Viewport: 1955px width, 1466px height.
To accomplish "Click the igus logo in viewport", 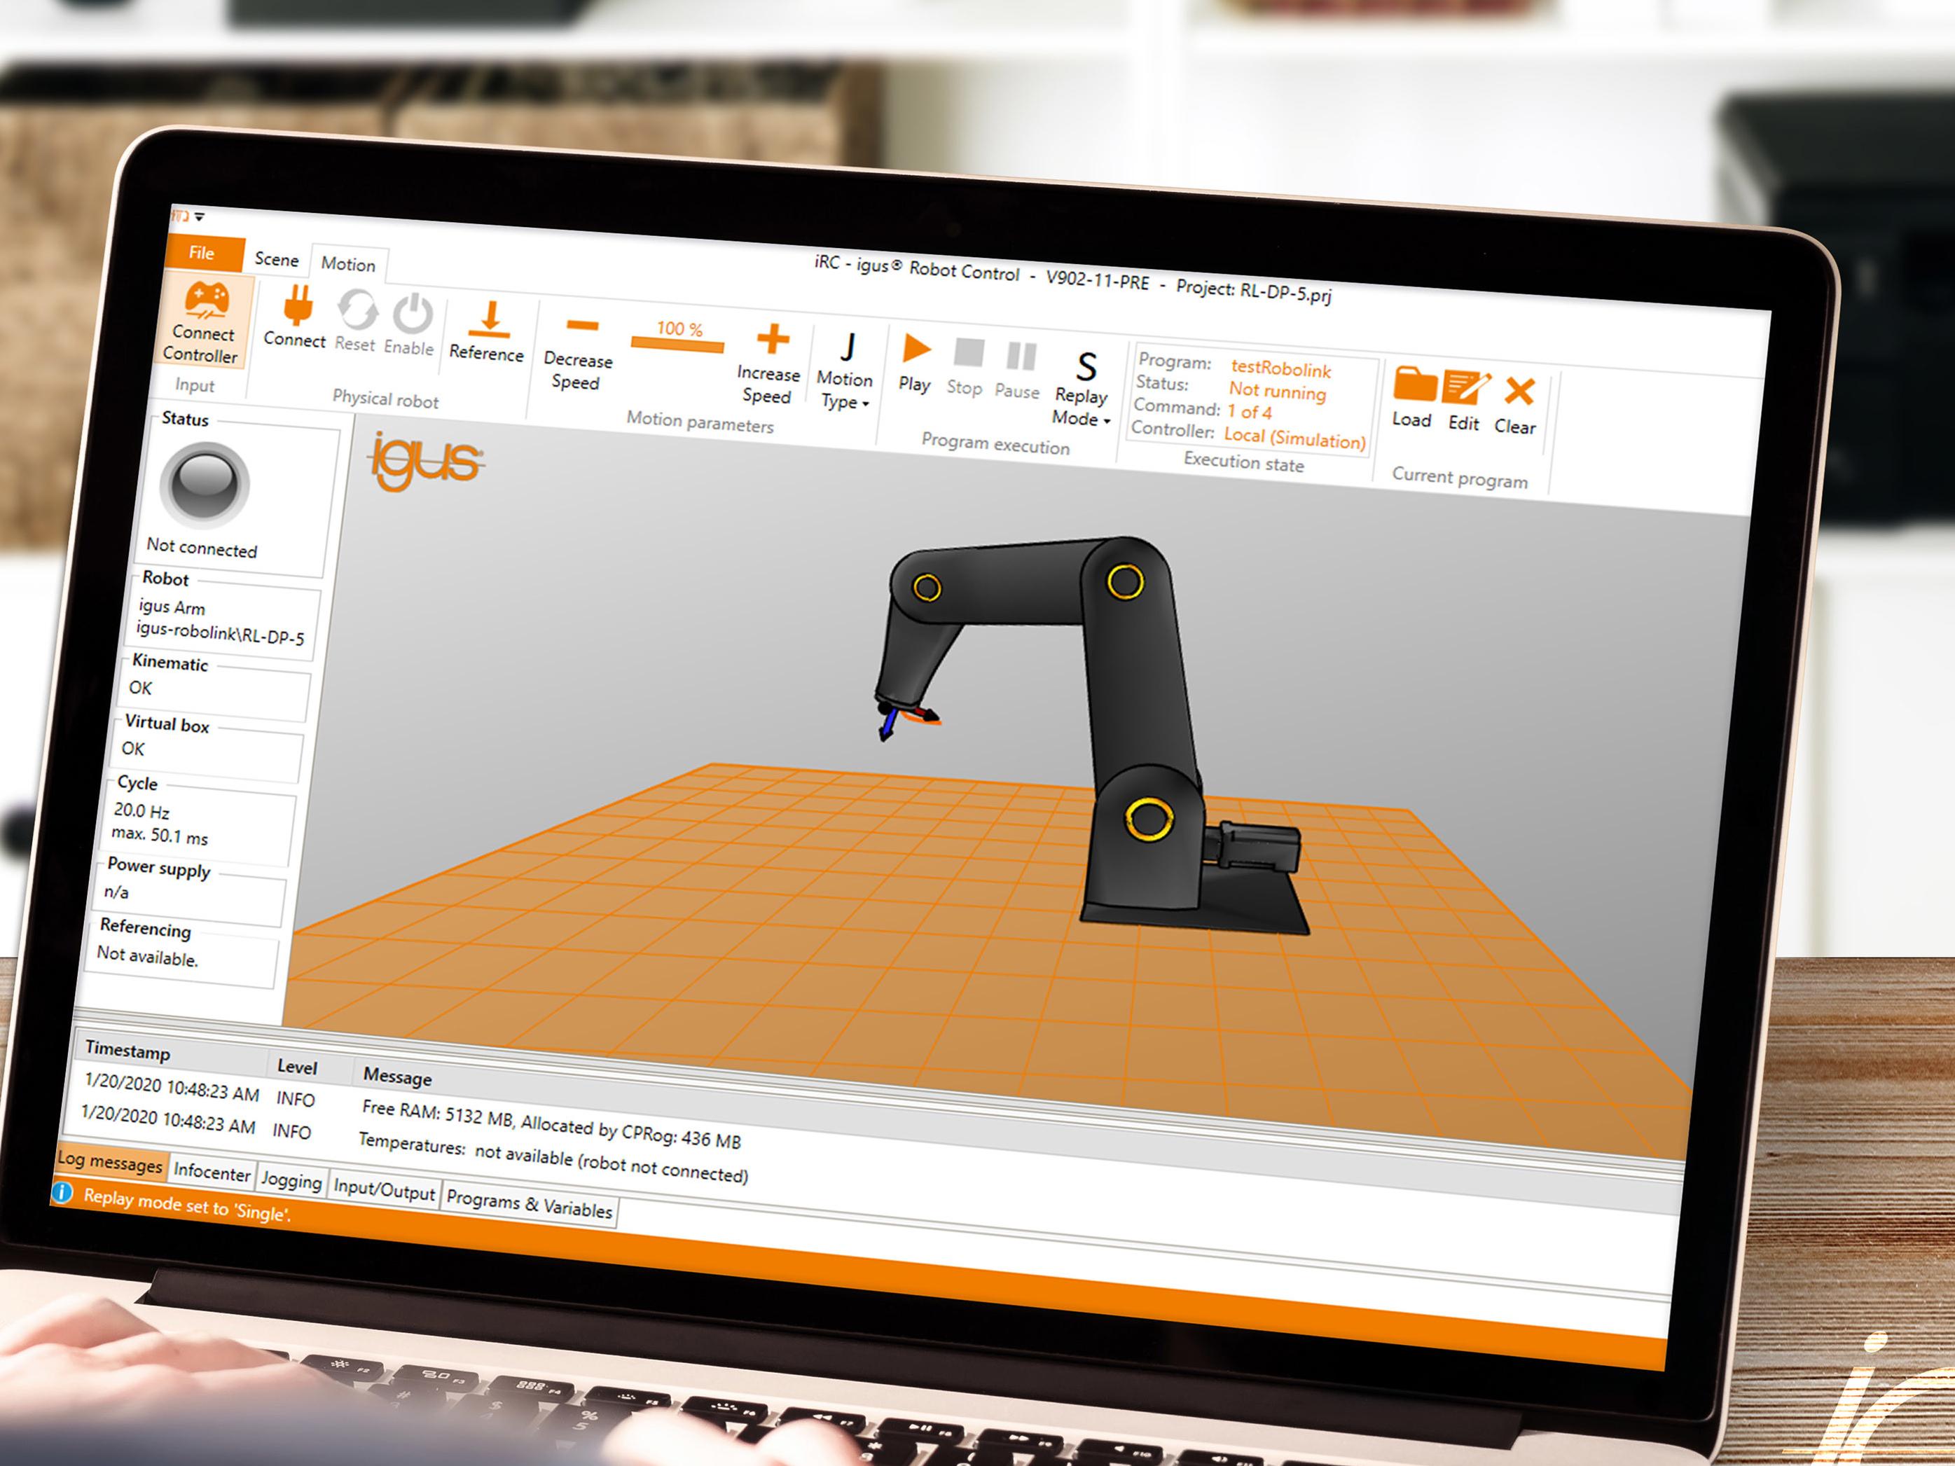I will pos(426,459).
